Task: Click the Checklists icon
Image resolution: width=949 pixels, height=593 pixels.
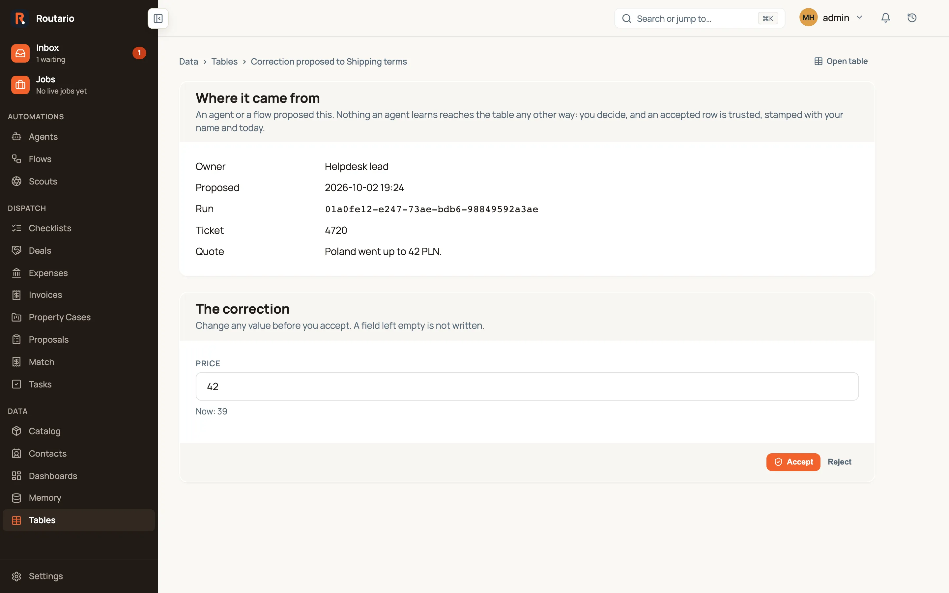Action: [x=16, y=228]
